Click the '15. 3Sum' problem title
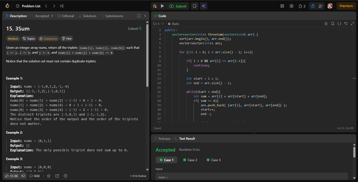 (x=18, y=29)
